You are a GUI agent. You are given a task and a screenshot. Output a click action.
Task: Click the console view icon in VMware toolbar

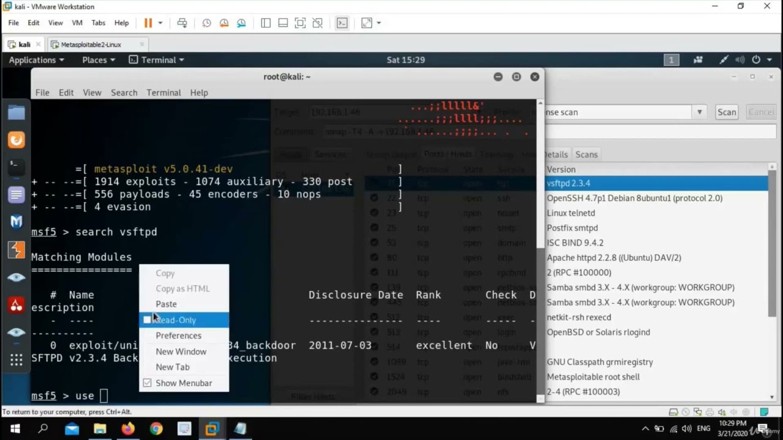point(342,23)
